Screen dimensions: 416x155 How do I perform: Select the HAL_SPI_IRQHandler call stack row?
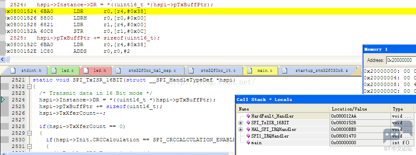tap(326, 129)
